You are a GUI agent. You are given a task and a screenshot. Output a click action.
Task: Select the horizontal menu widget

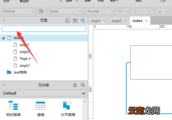pyautogui.click(x=68, y=108)
